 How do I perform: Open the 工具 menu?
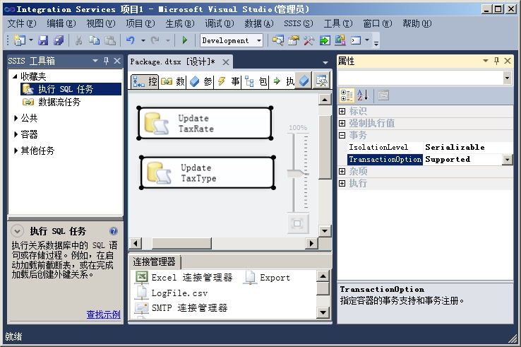tap(338, 23)
